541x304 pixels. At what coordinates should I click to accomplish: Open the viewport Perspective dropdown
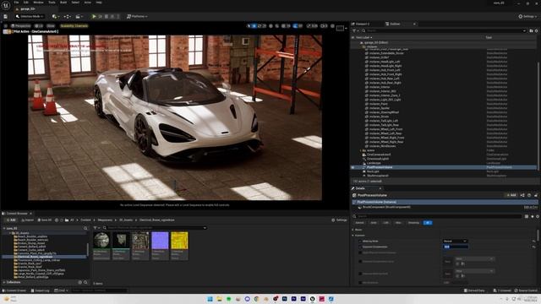20,26
